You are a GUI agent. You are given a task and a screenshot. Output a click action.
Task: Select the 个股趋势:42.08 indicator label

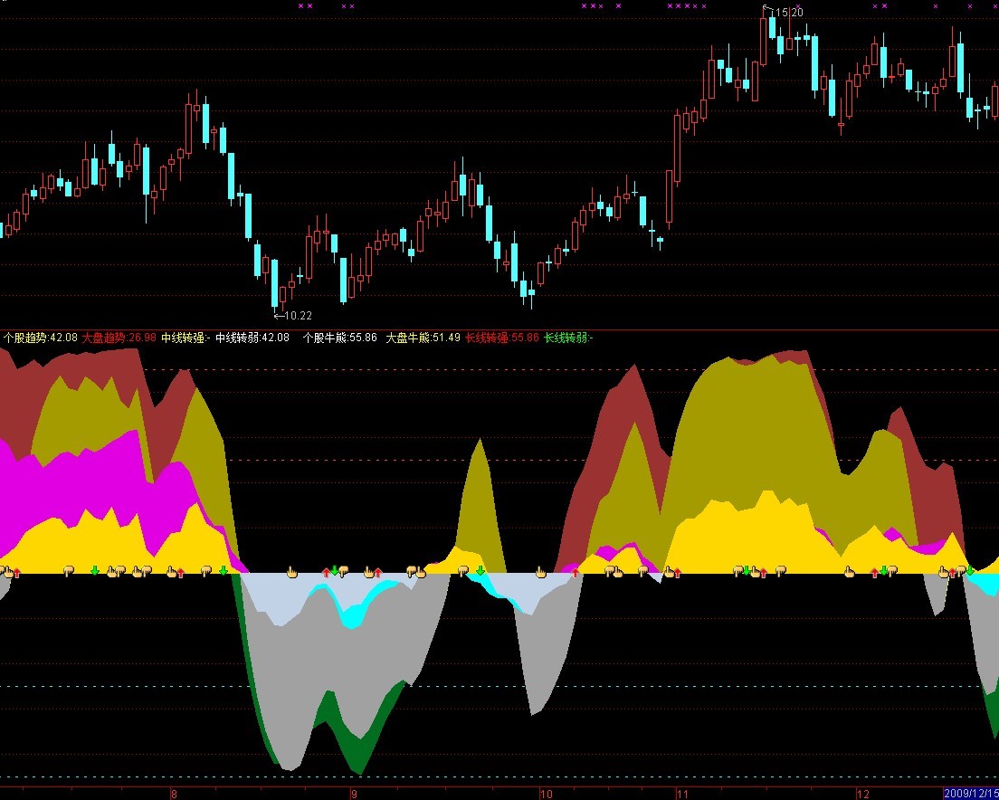41,338
